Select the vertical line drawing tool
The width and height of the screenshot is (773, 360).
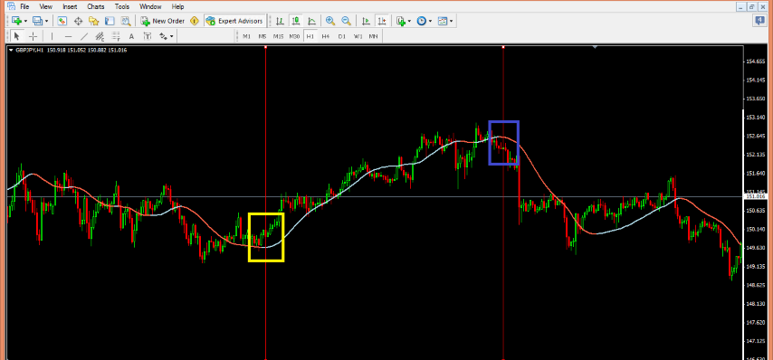tap(52, 36)
